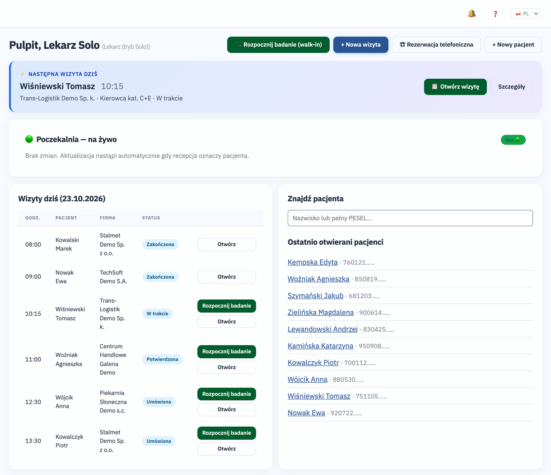Click the Umówiona status on the 12:30 row
551x475 pixels.
tap(159, 402)
